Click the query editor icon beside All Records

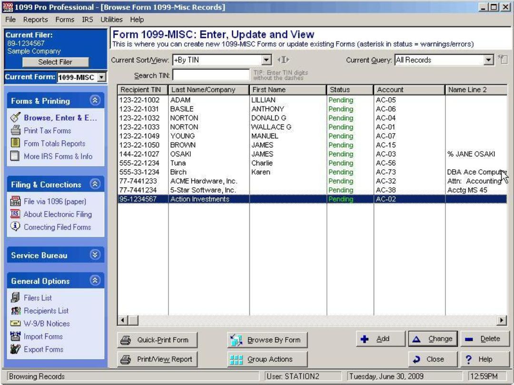click(503, 59)
